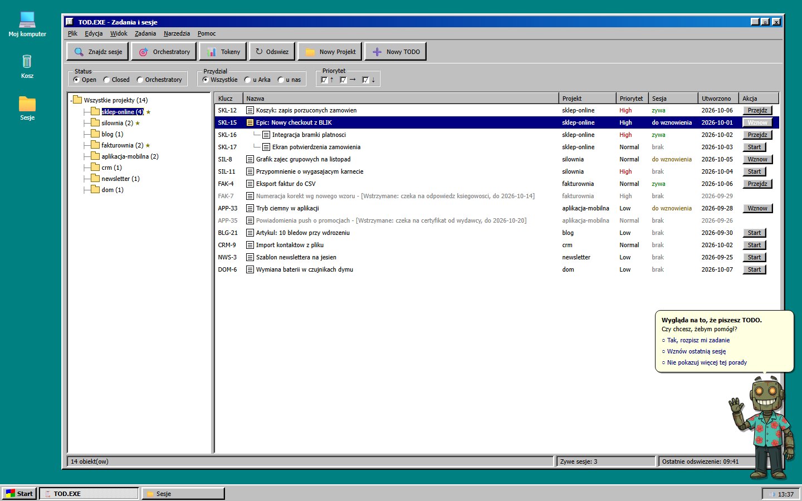This screenshot has height=501, width=802.
Task: Open the Narzedzia menu
Action: (x=177, y=33)
